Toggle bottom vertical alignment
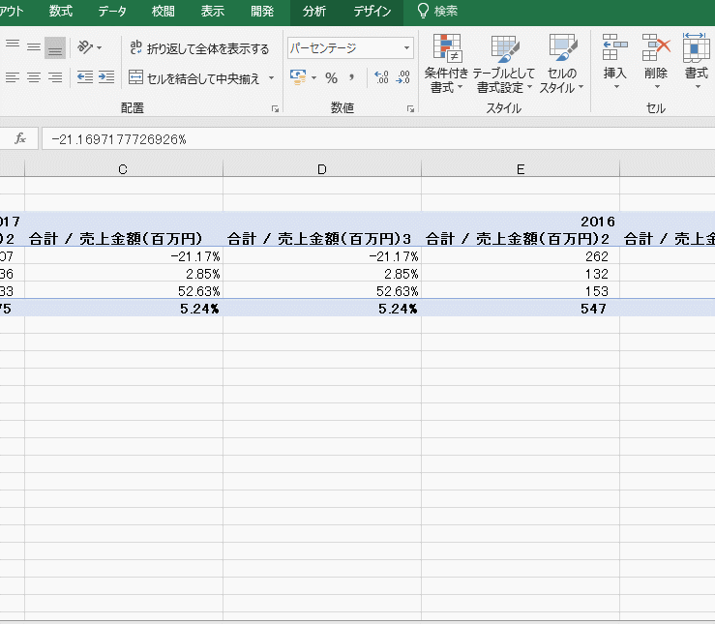 click(55, 47)
